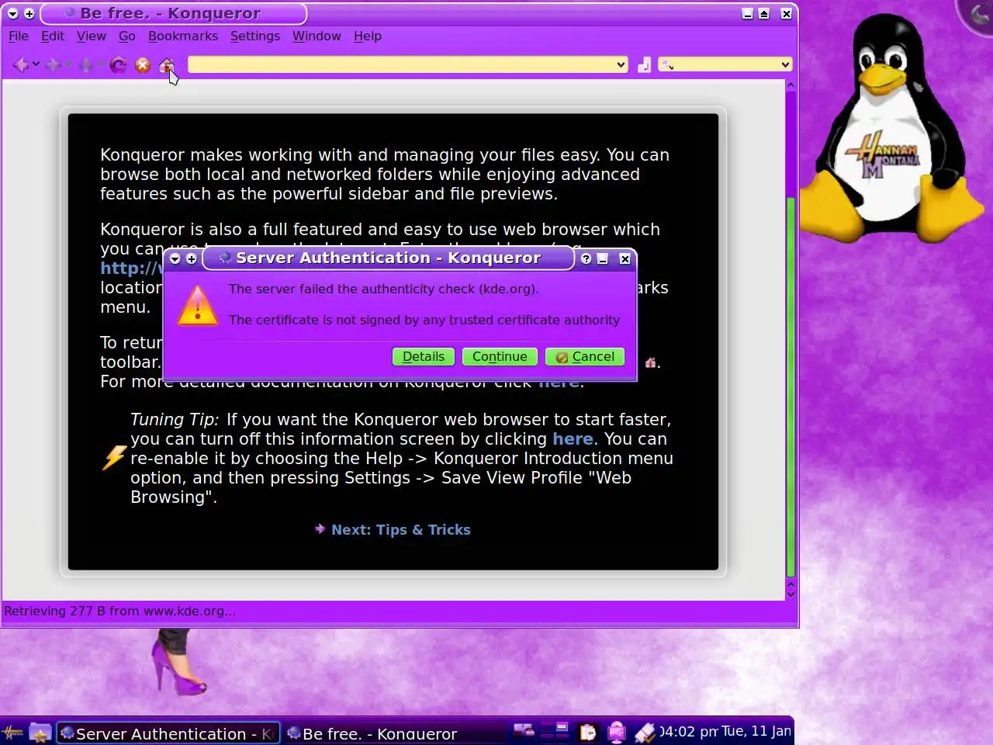This screenshot has width=993, height=745.
Task: Open the desktop pager icon on the panel
Action: pyautogui.click(x=555, y=730)
